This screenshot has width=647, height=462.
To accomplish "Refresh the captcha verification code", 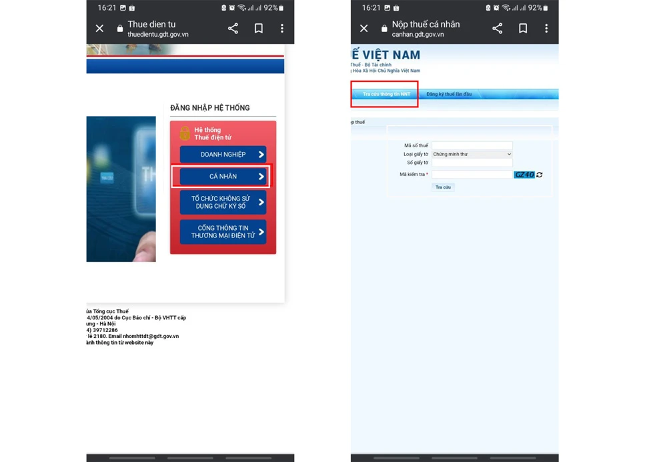I will click(539, 175).
